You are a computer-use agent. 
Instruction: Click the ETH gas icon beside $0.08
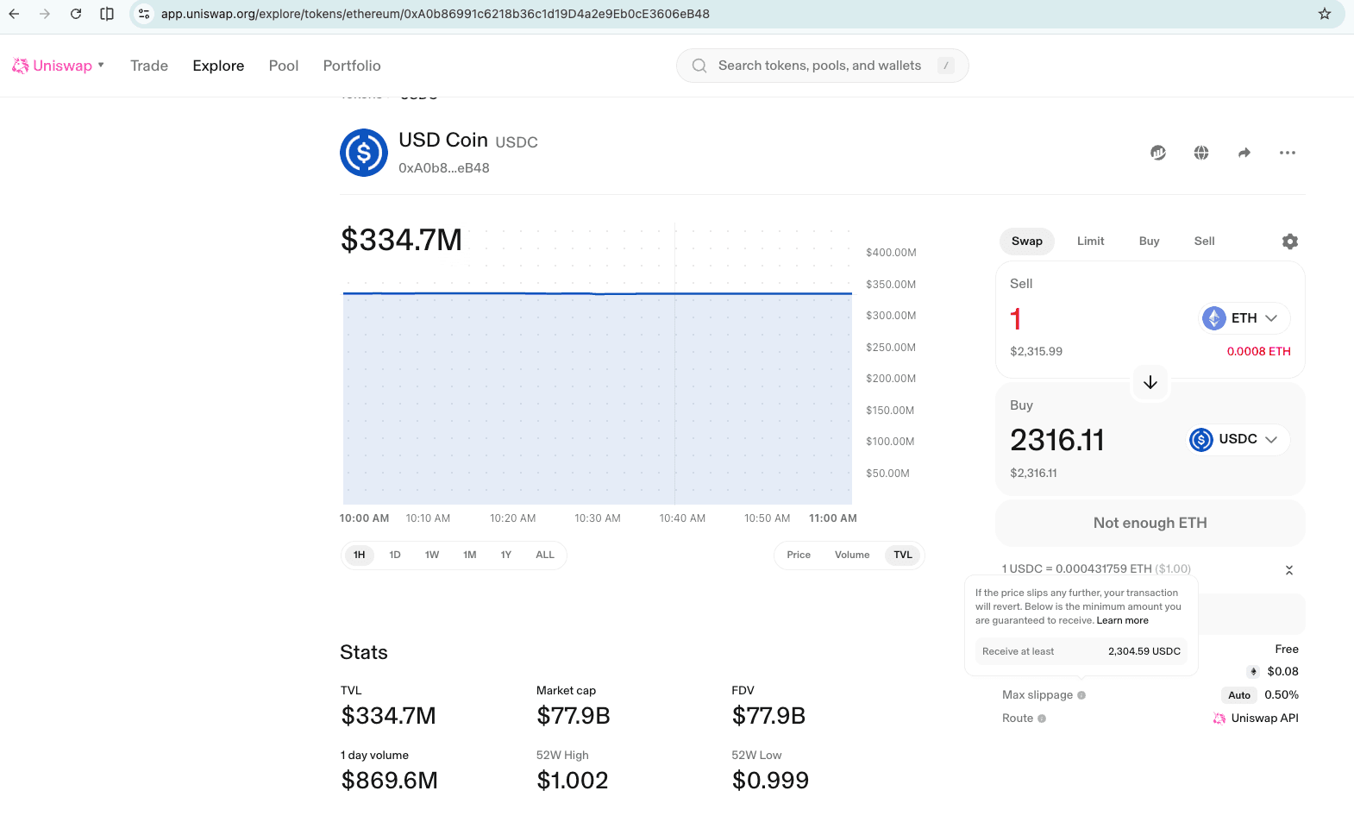pos(1254,672)
